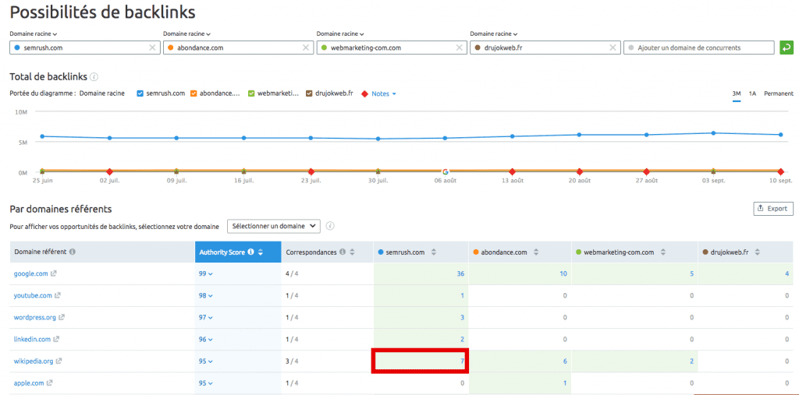This screenshot has height=395, width=799.
Task: Open the linkedin.com referring domain link
Action: point(32,339)
